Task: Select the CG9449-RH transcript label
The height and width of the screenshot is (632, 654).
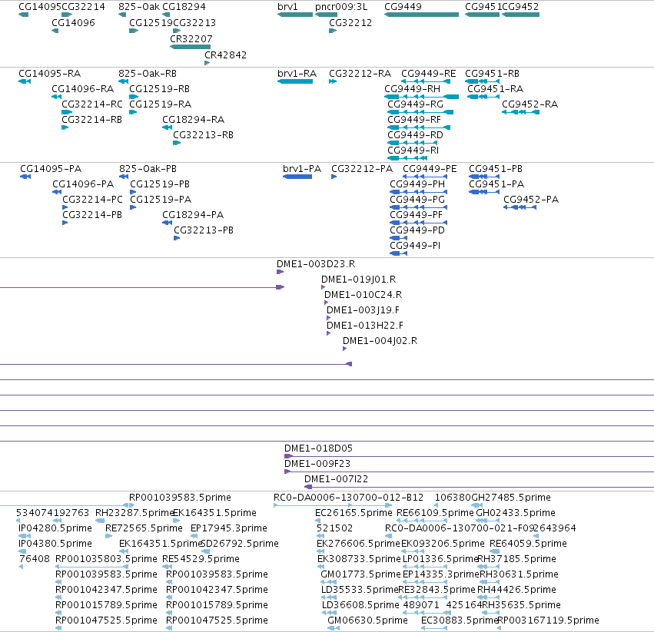Action: [412, 89]
